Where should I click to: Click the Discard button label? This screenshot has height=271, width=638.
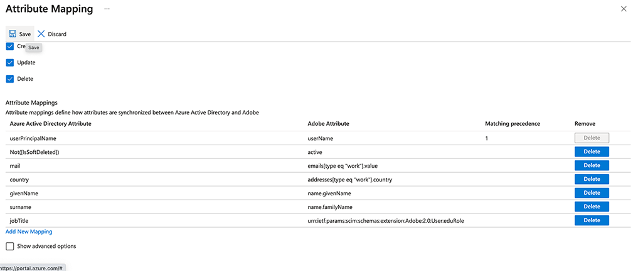[57, 34]
